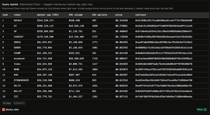Click MEME contract address starting 0x385f4f
Image resolution: width=210 pixels, height=115 pixels.
point(164,69)
